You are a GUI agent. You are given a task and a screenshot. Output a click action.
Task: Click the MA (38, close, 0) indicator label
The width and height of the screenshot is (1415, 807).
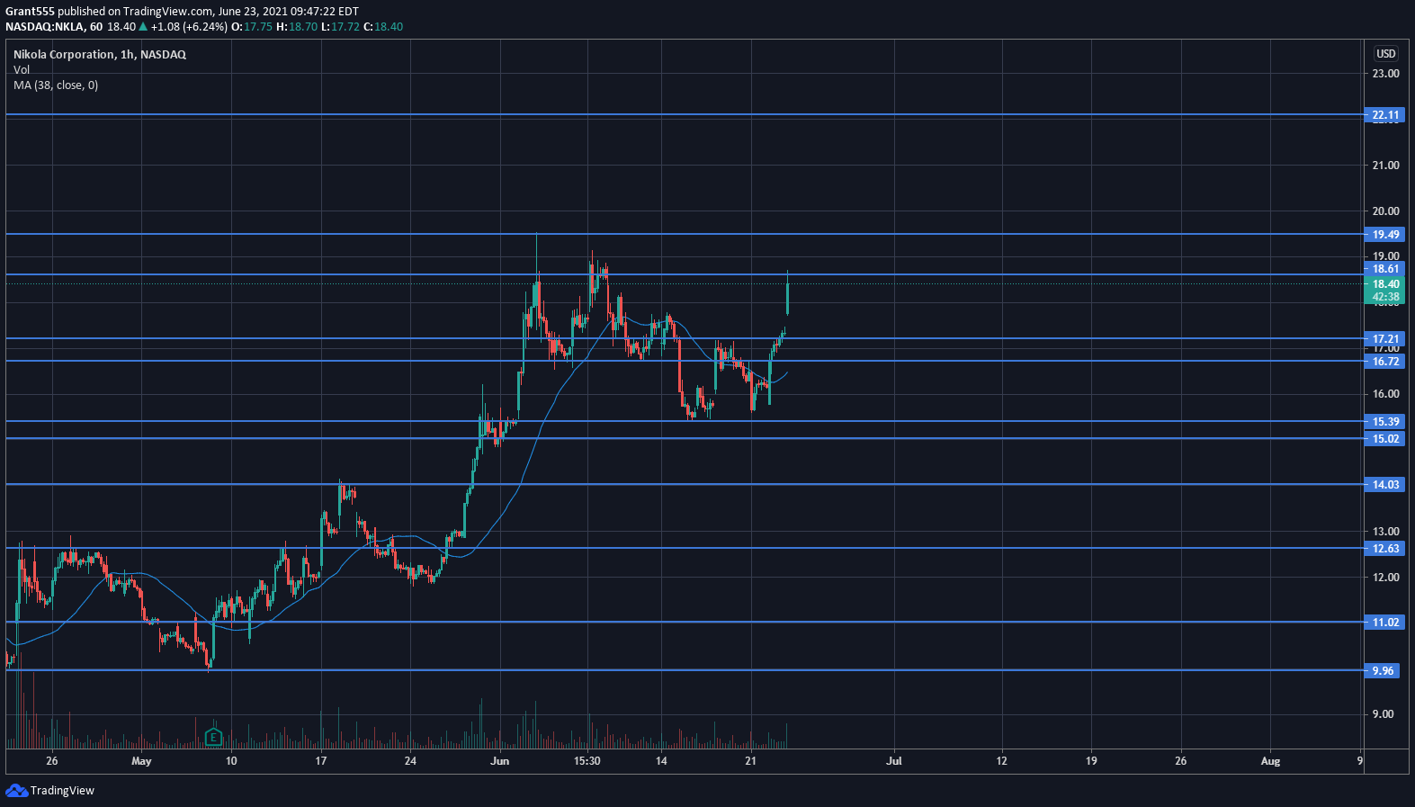[x=56, y=85]
